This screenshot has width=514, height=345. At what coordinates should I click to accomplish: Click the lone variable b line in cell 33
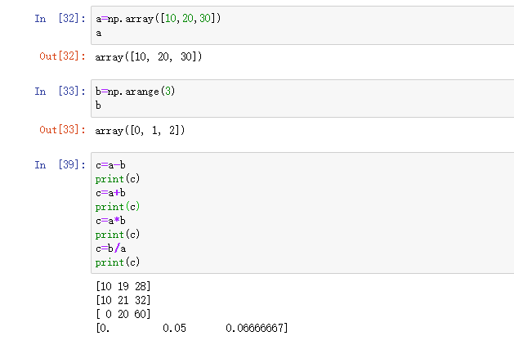pyautogui.click(x=99, y=105)
